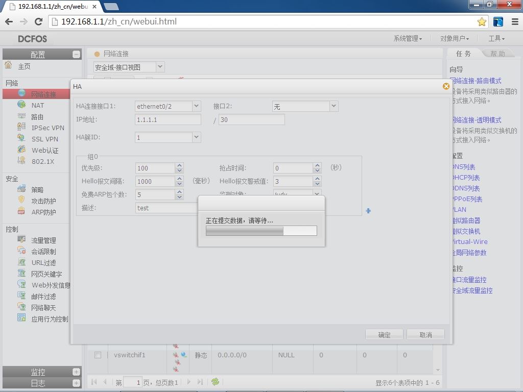This screenshot has height=392, width=523.
Task: Open the 网页关键字 icon
Action: tap(21, 273)
